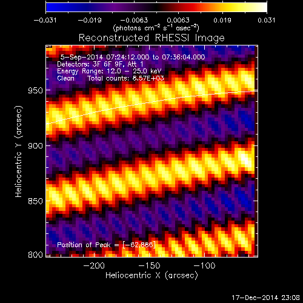Click the Detectors 3F 6F 9F annotation

(x=100, y=64)
